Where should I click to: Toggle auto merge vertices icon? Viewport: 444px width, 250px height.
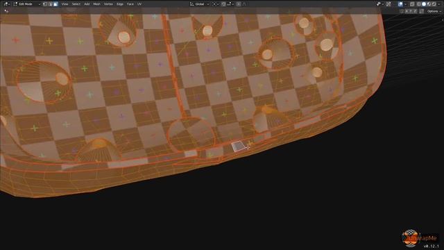coord(421,11)
